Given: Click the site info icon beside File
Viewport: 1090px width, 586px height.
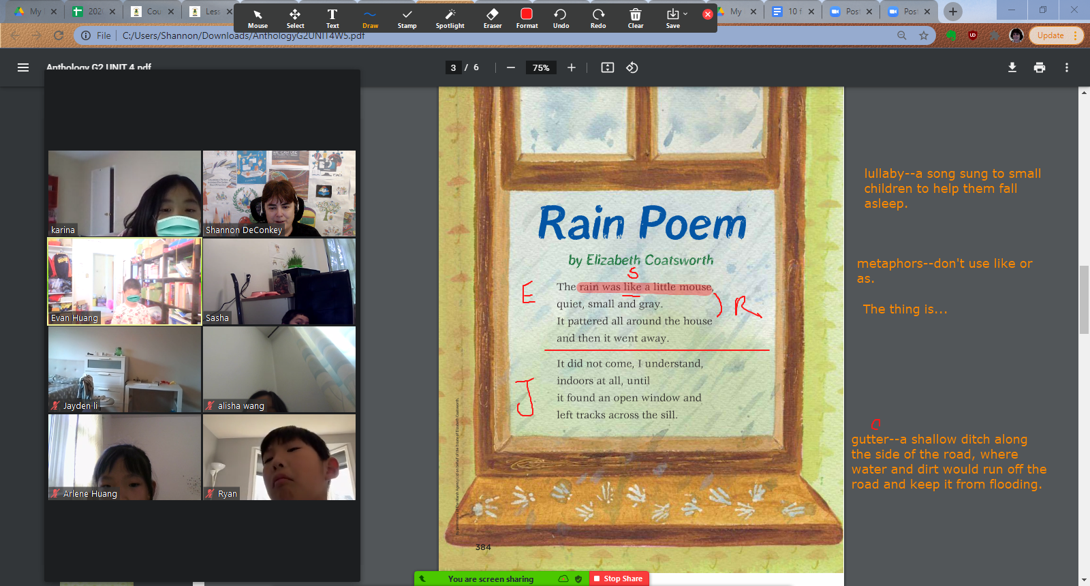Looking at the screenshot, I should (86, 35).
